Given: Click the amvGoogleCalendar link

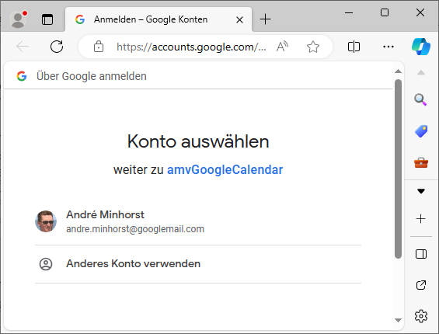Looking at the screenshot, I should pos(225,170).
